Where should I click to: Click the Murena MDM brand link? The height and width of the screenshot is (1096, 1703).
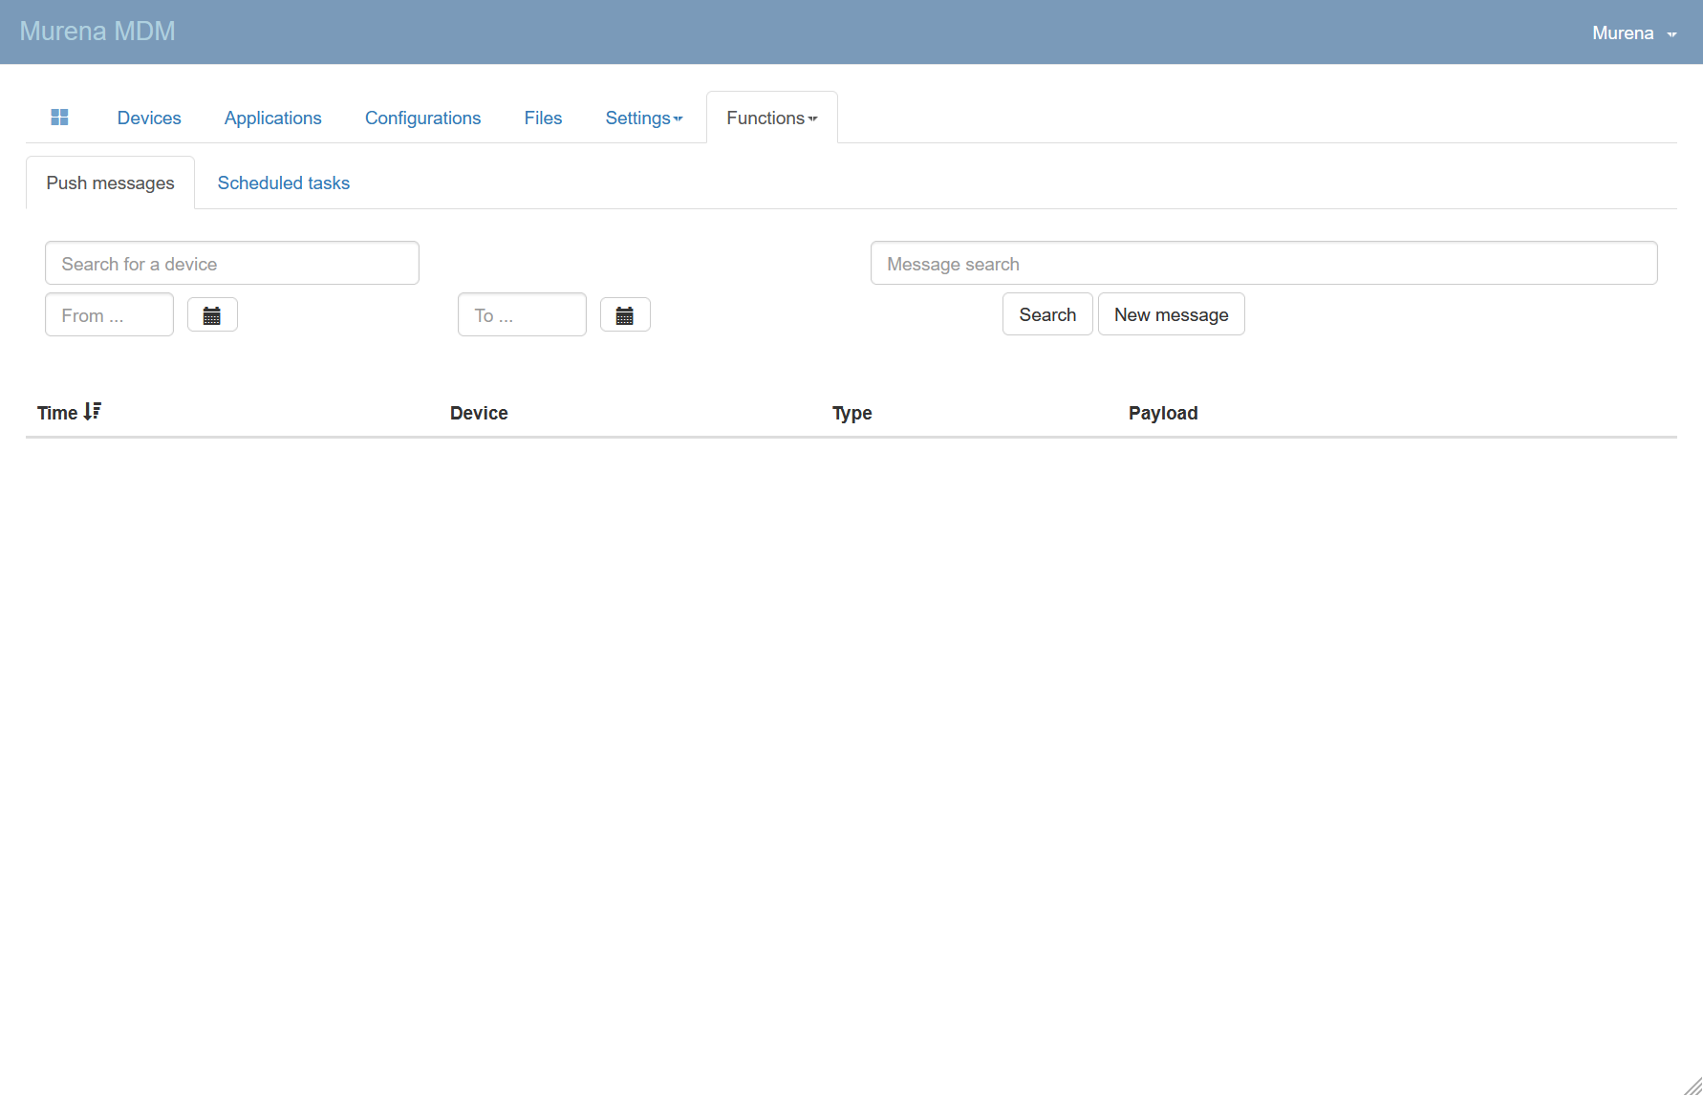point(97,32)
